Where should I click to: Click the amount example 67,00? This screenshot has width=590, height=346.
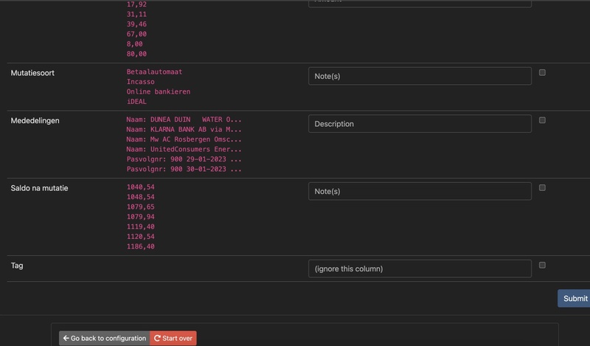136,34
